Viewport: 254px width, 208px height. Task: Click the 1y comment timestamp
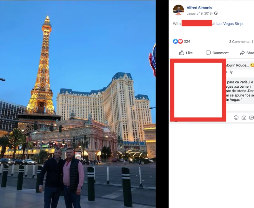[231, 72]
